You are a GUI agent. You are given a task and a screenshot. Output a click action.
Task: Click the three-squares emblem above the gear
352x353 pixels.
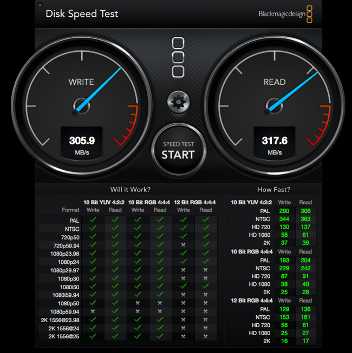click(178, 57)
